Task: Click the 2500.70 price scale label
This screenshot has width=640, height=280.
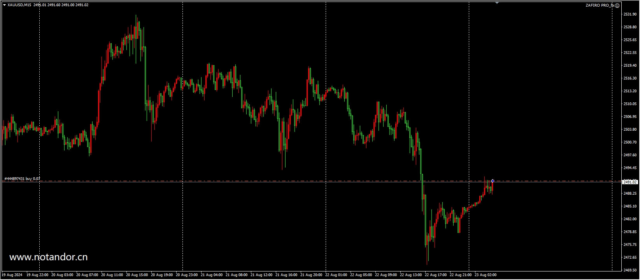Action: [x=630, y=142]
